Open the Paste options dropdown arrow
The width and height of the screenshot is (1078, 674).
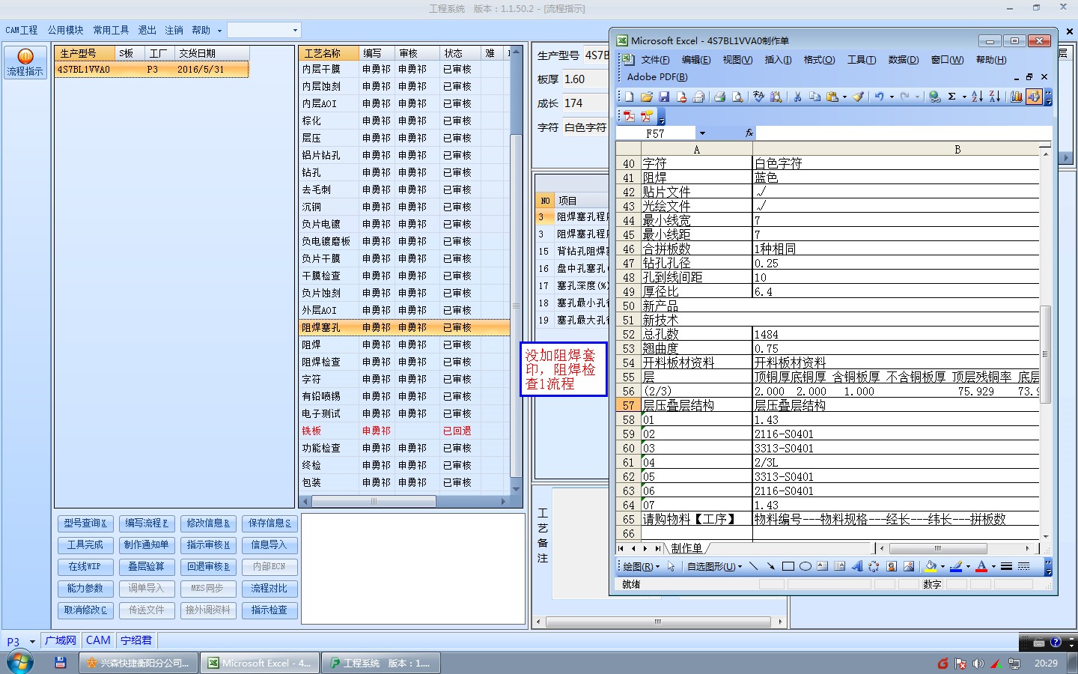pyautogui.click(x=844, y=97)
